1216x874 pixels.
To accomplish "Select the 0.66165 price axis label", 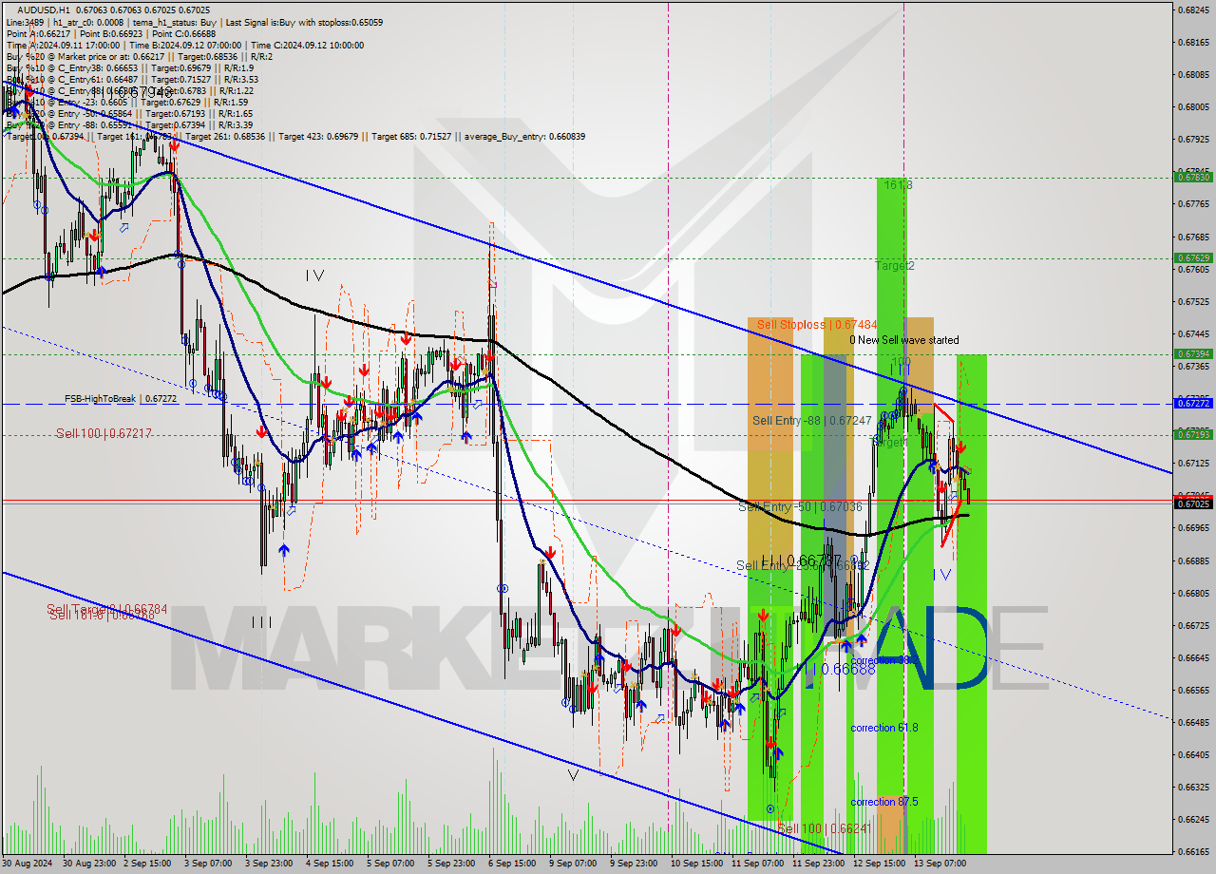I will tap(1193, 852).
